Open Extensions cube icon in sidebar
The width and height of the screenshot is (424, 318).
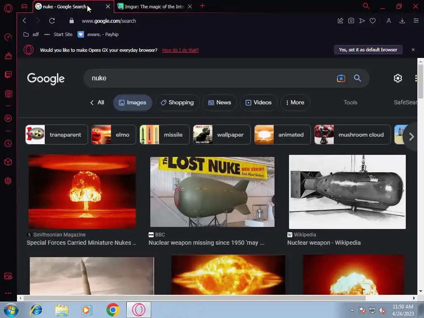point(8,162)
